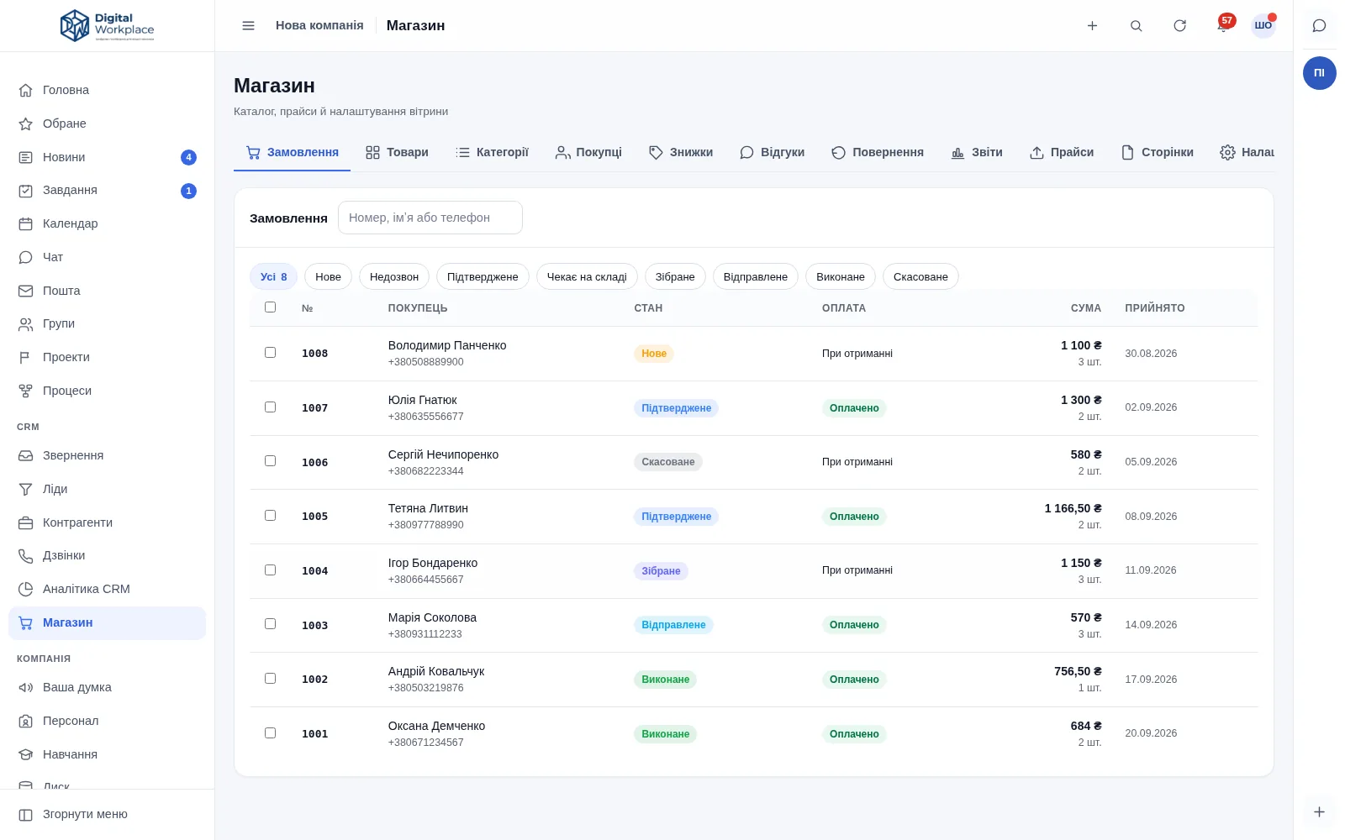
Task: Click Нова компанія breadcrumb link
Action: [319, 25]
